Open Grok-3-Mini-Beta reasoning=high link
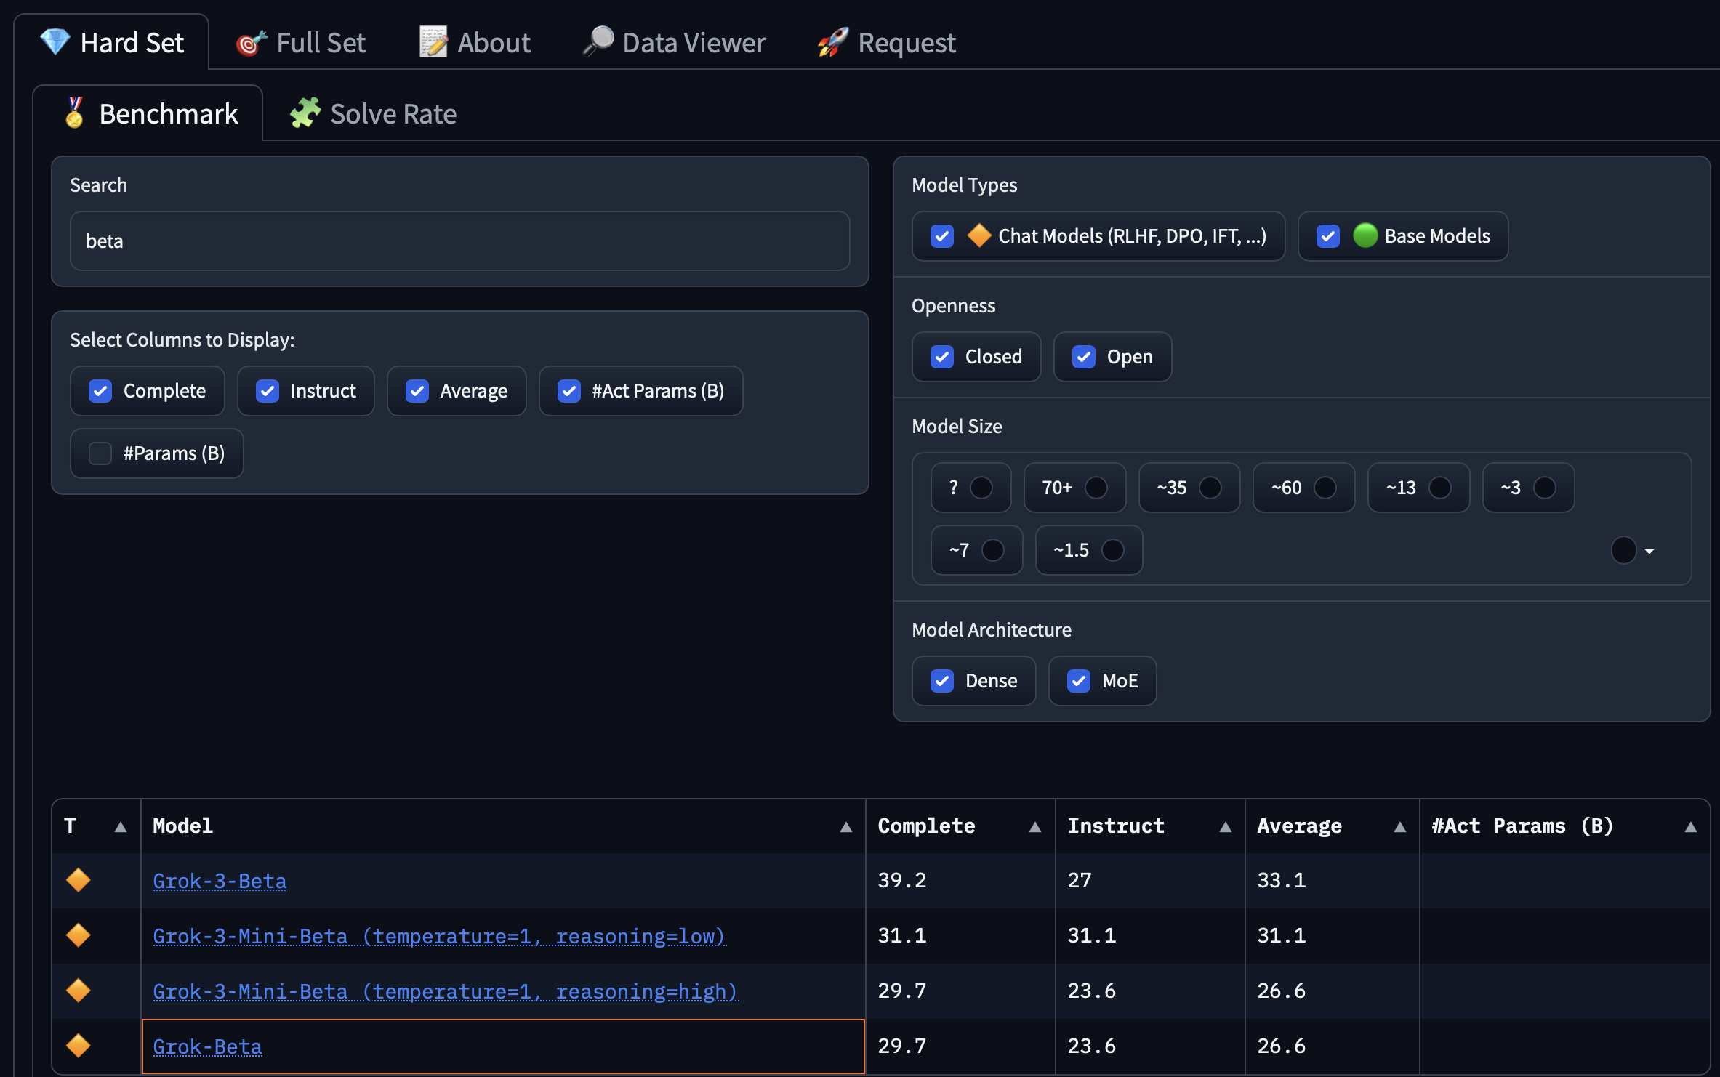This screenshot has height=1077, width=1720. pyautogui.click(x=446, y=991)
